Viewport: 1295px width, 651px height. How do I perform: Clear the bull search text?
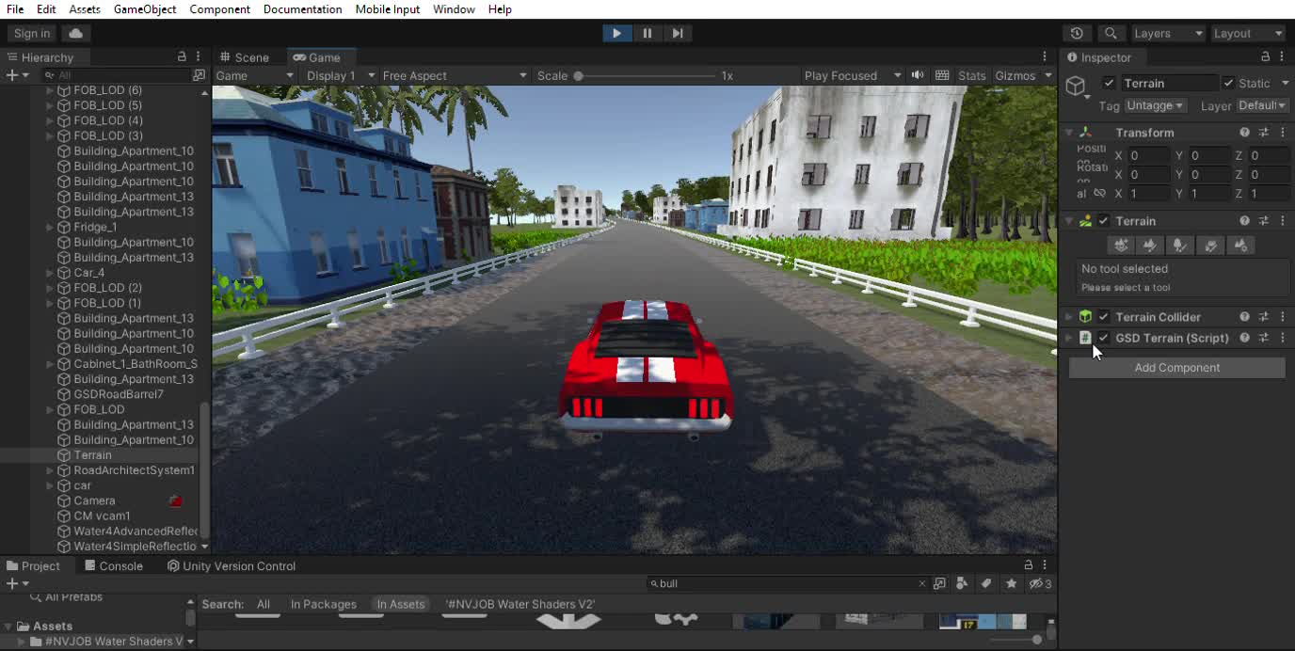(x=922, y=583)
